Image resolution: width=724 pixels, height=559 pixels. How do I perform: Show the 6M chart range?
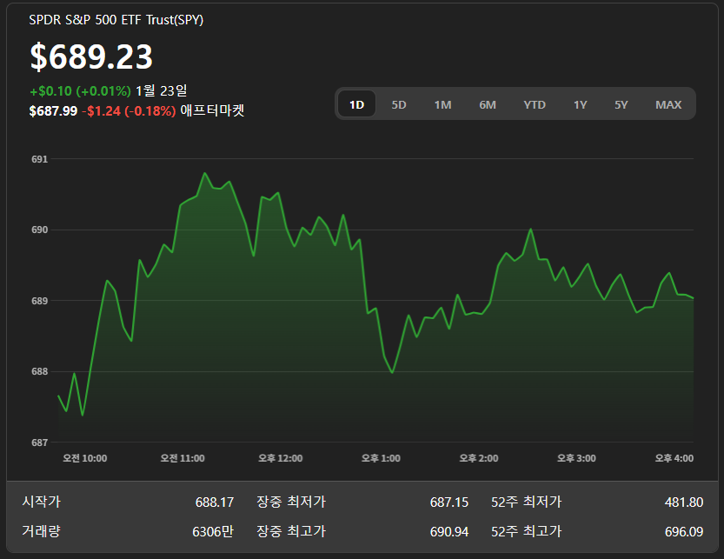point(487,105)
